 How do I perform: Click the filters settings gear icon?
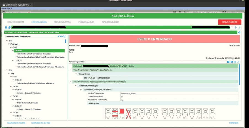click(x=239, y=32)
